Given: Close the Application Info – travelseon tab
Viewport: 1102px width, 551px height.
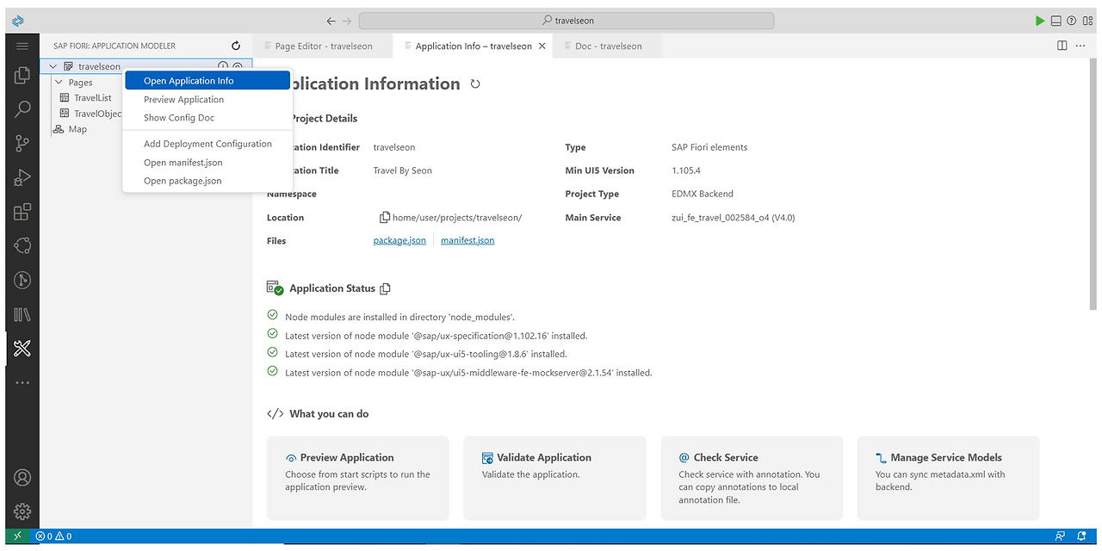Looking at the screenshot, I should [542, 46].
